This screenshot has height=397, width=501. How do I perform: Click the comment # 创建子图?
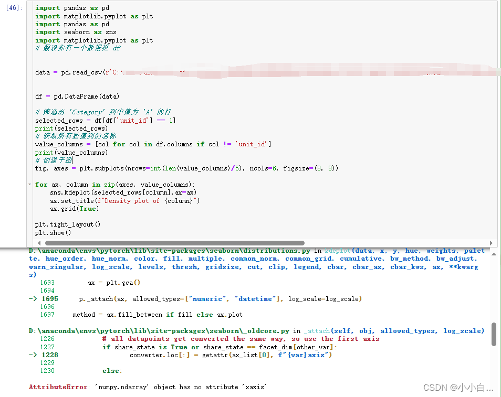(x=51, y=160)
